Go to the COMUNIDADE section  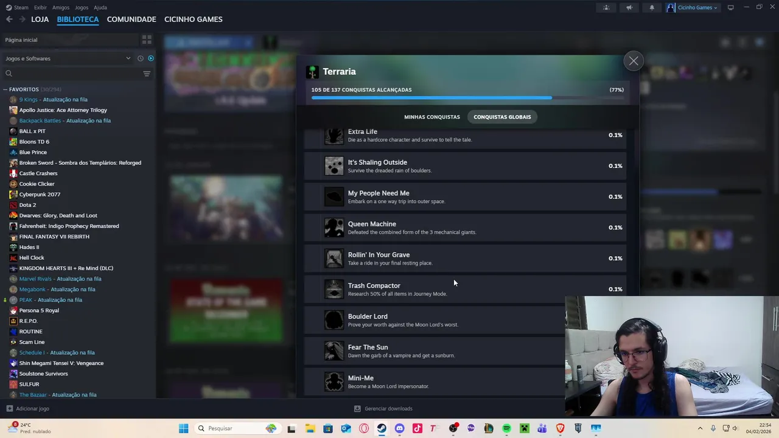point(131,19)
